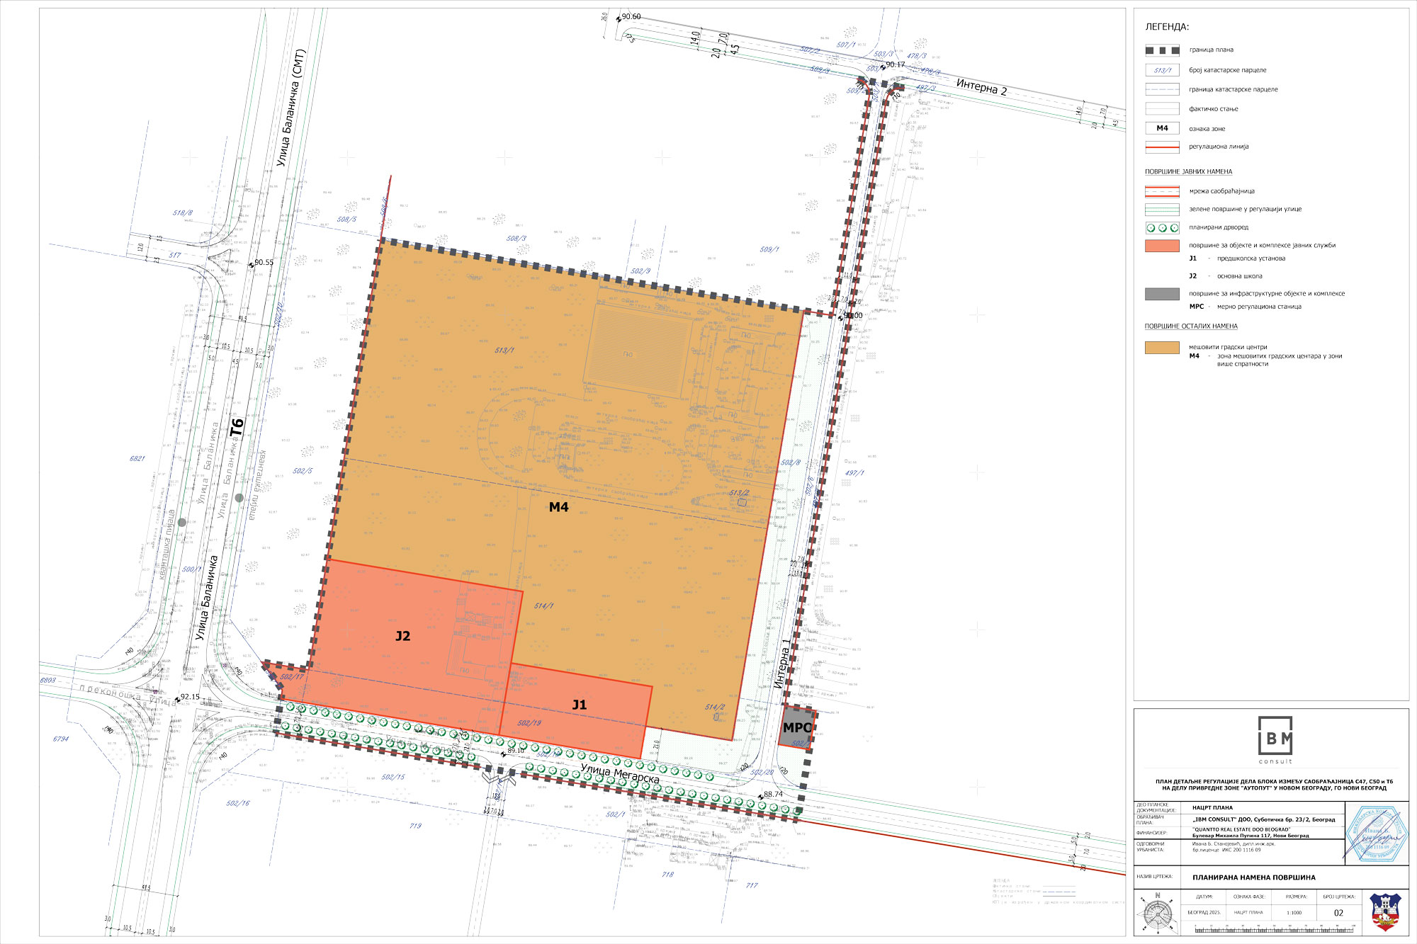
Task: Click the ЛЕГЕНДА heading
Action: [x=1167, y=27]
